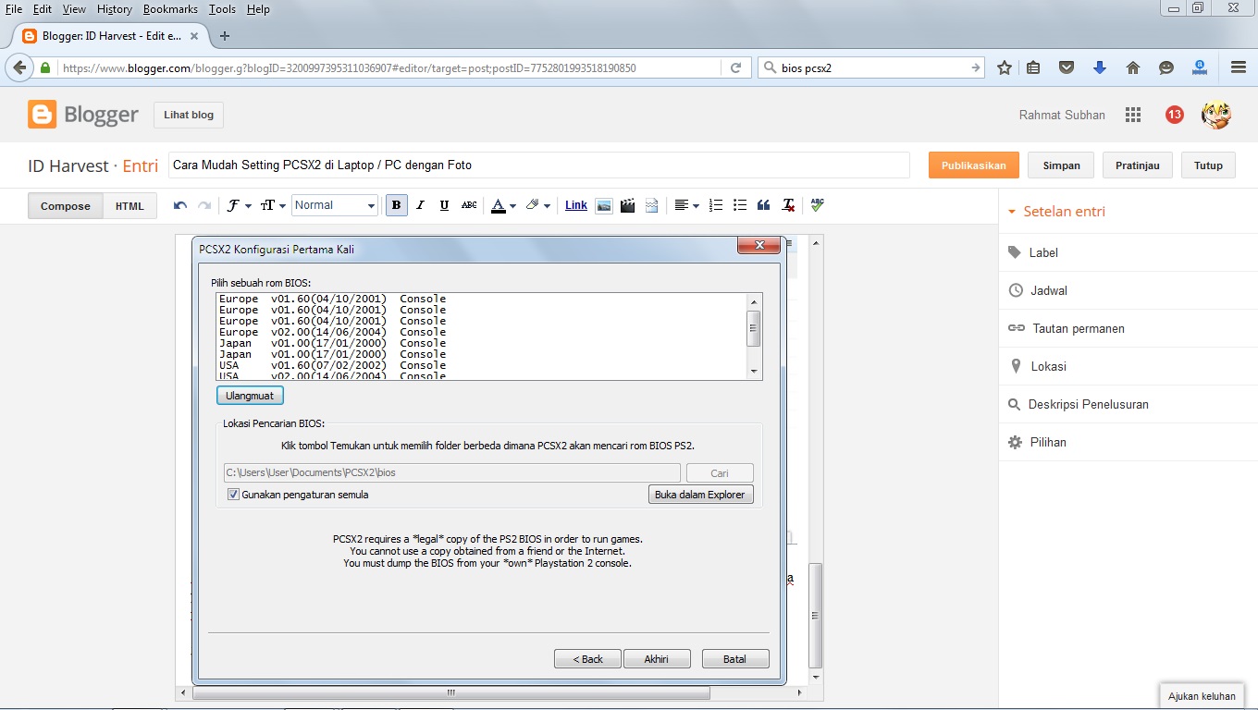Switch to the HTML editor view
1258x710 pixels.
pos(129,206)
